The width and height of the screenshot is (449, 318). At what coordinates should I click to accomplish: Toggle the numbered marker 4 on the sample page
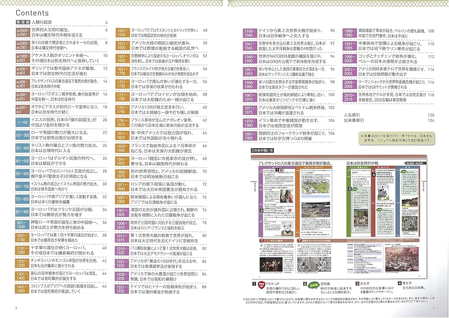(x=373, y=174)
